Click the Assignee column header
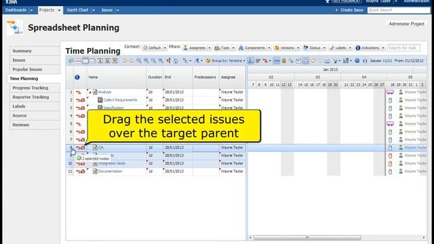 pyautogui.click(x=232, y=77)
